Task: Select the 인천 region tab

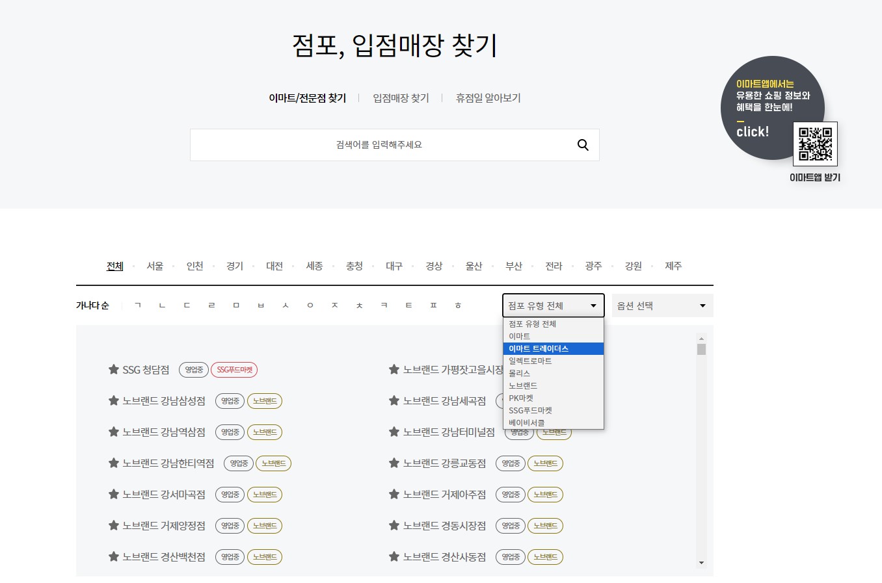Action: 195,266
